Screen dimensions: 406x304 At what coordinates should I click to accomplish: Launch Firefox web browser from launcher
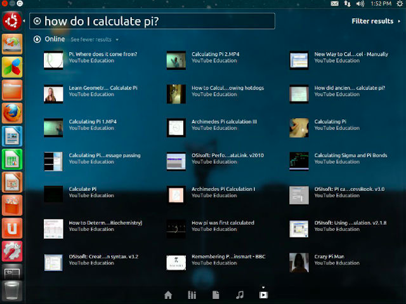pos(12,113)
